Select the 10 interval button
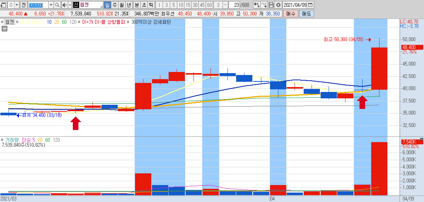The width and height of the screenshot is (424, 202). pyautogui.click(x=181, y=5)
